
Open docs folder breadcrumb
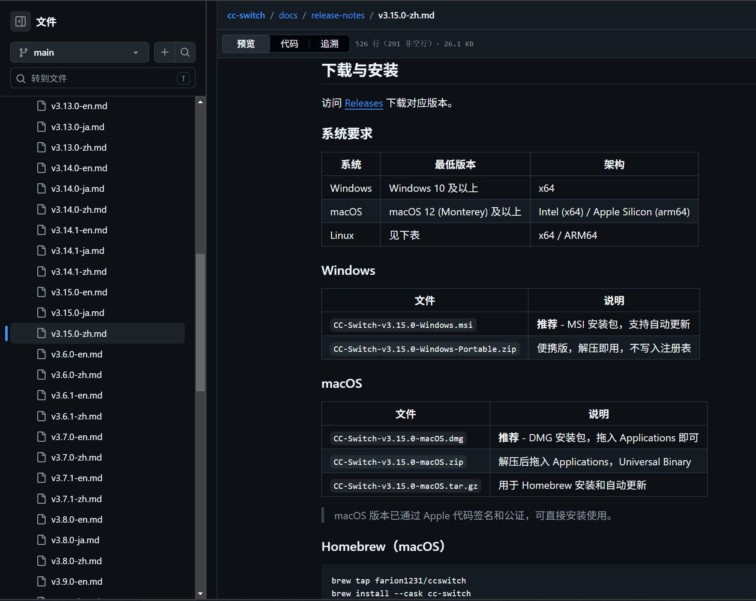[288, 15]
